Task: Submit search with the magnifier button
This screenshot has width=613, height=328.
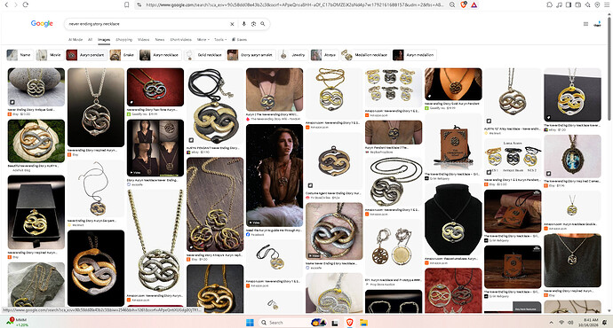Action: click(263, 24)
